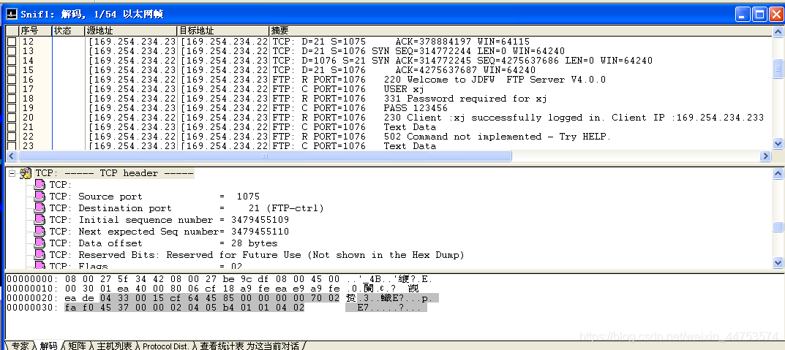Click the 状态 column header
Screen dimensions: 785x350
[x=69, y=31]
